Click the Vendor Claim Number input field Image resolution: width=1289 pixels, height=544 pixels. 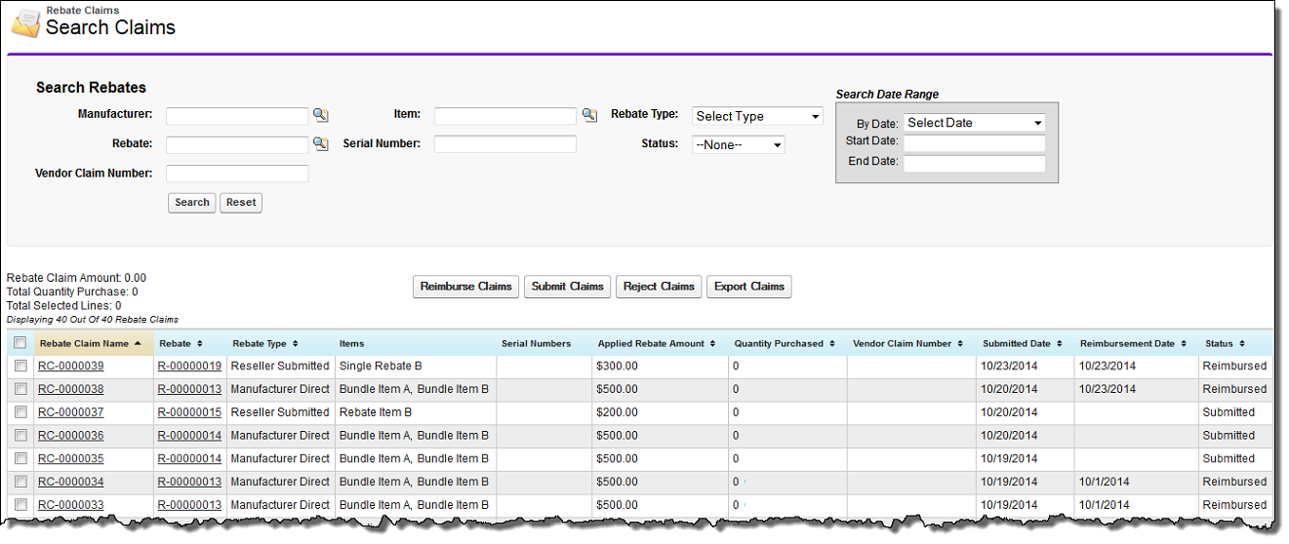coord(237,174)
